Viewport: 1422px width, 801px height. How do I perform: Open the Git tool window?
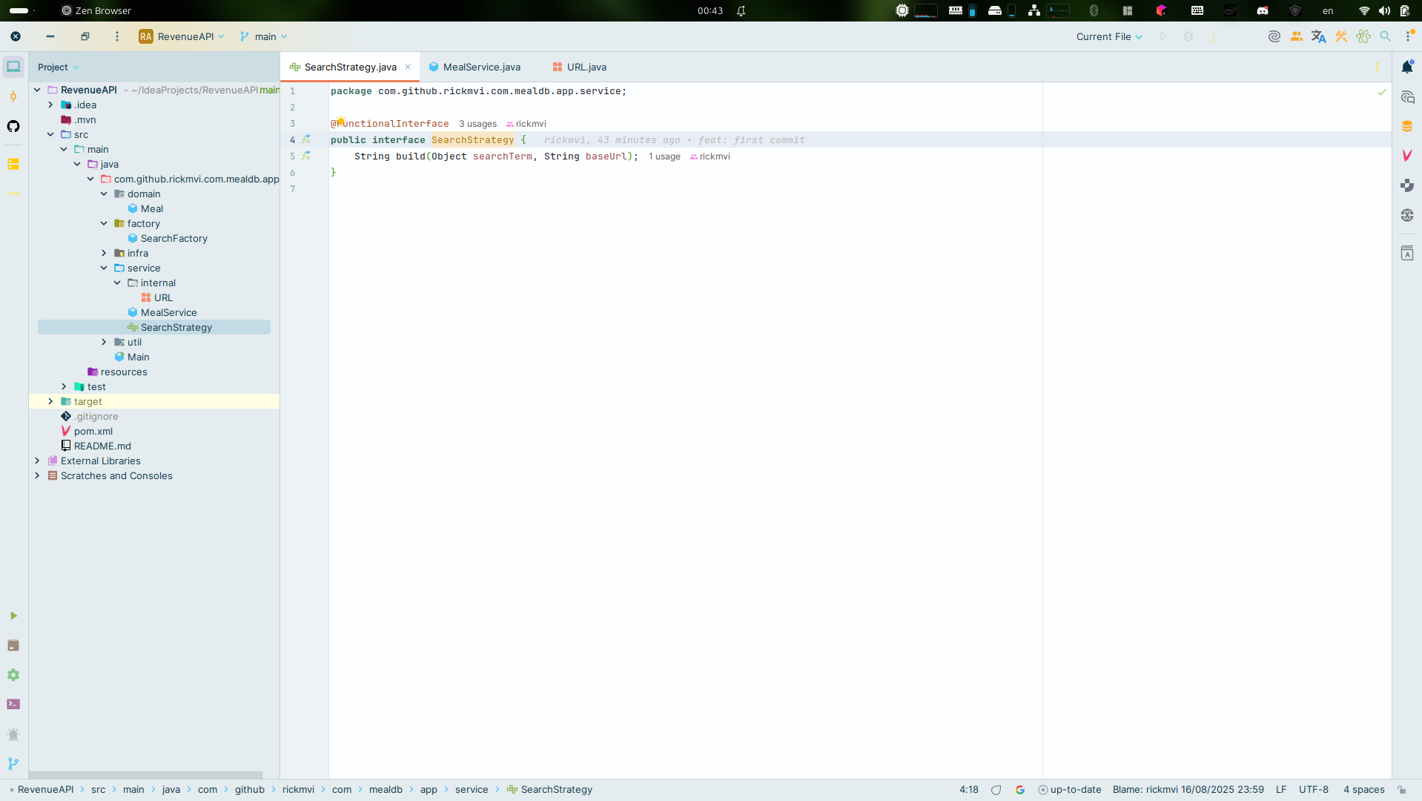[13, 764]
